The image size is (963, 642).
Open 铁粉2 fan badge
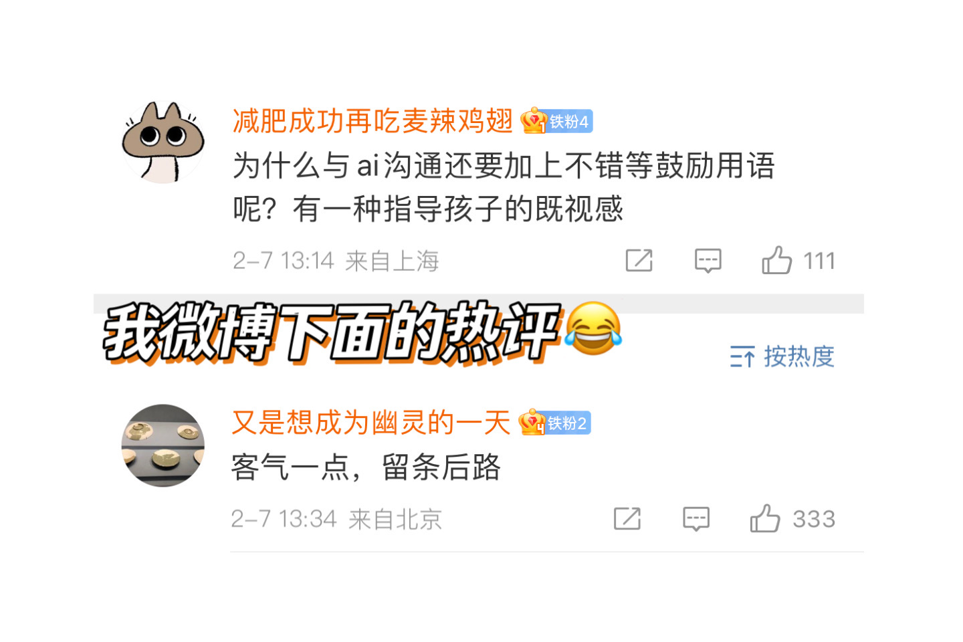(554, 423)
